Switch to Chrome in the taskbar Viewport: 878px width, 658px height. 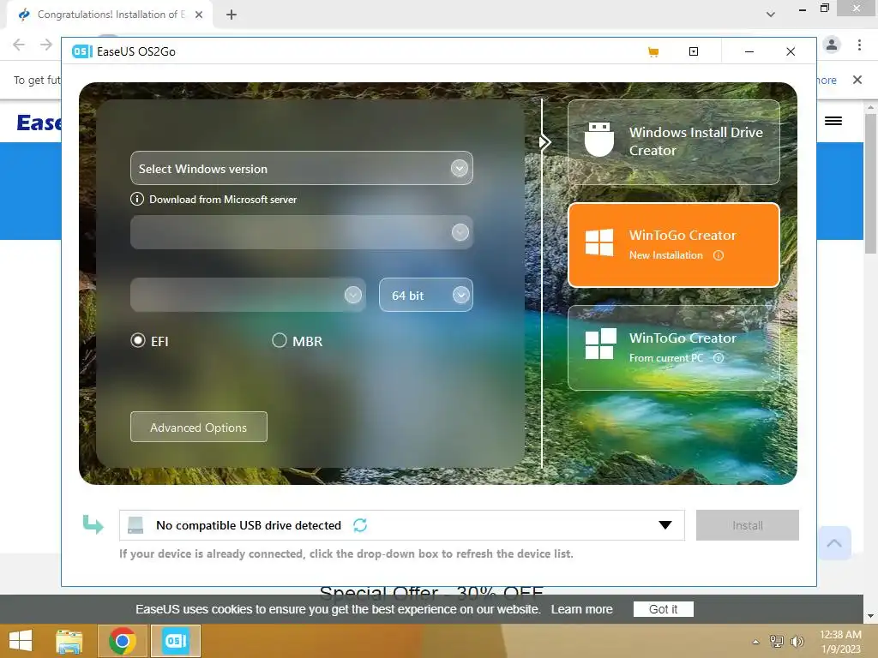[123, 641]
